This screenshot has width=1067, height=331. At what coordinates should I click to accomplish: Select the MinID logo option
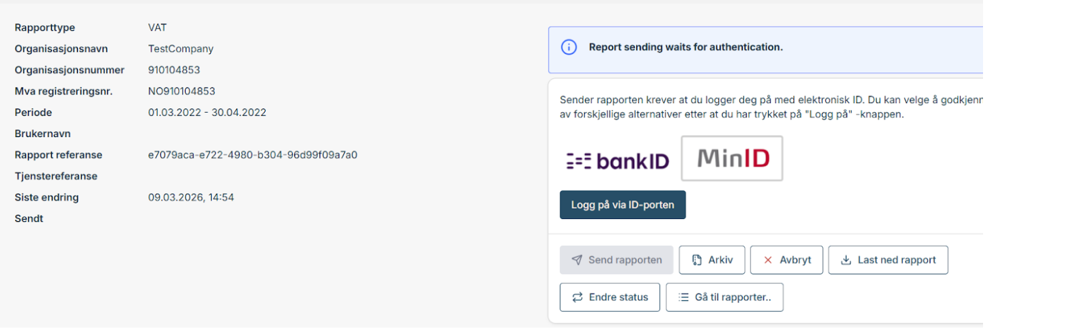pyautogui.click(x=732, y=158)
